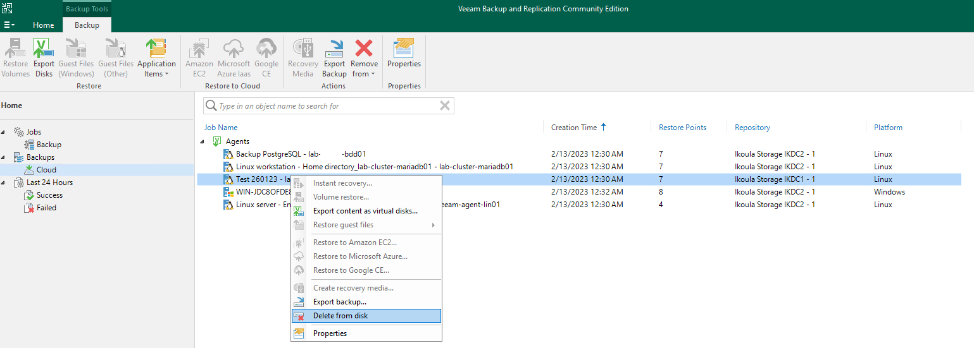This screenshot has height=348, width=974.
Task: Click Restore to Microsoft Azure entry
Action: [x=366, y=256]
